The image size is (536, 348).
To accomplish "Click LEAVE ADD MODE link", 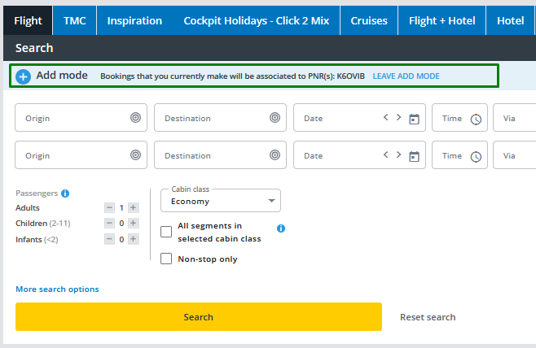I will click(x=406, y=76).
